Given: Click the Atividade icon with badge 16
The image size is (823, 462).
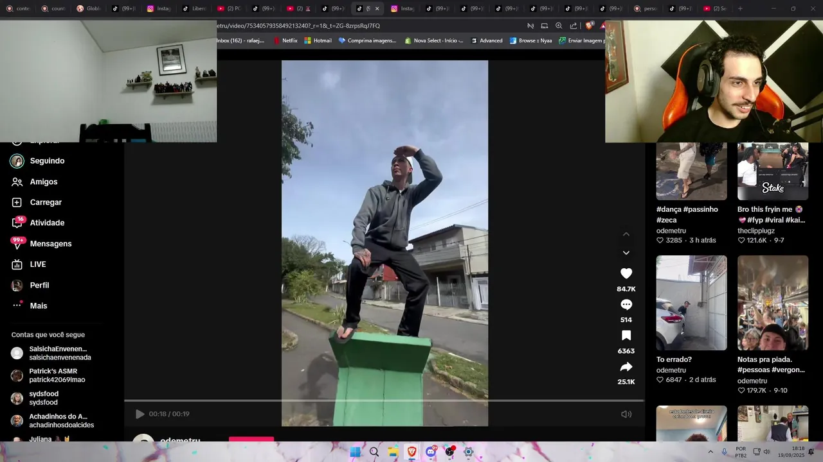Looking at the screenshot, I should pyautogui.click(x=17, y=223).
